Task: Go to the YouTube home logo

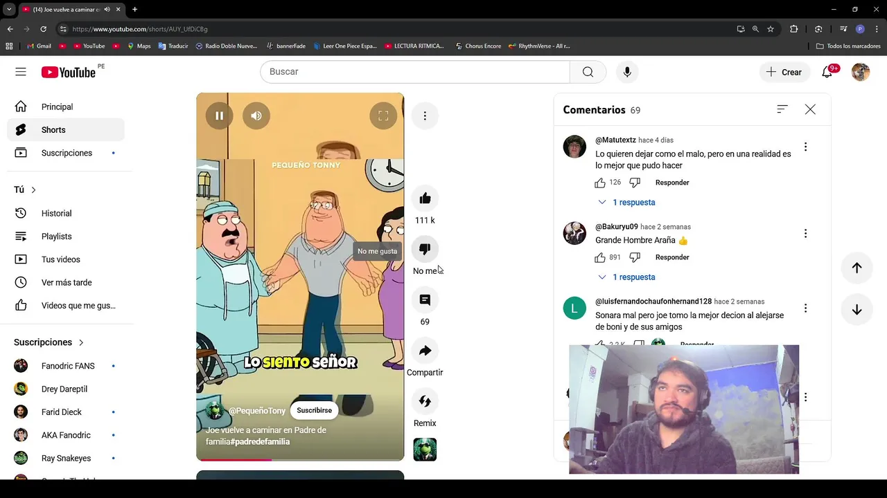Action: pos(68,72)
